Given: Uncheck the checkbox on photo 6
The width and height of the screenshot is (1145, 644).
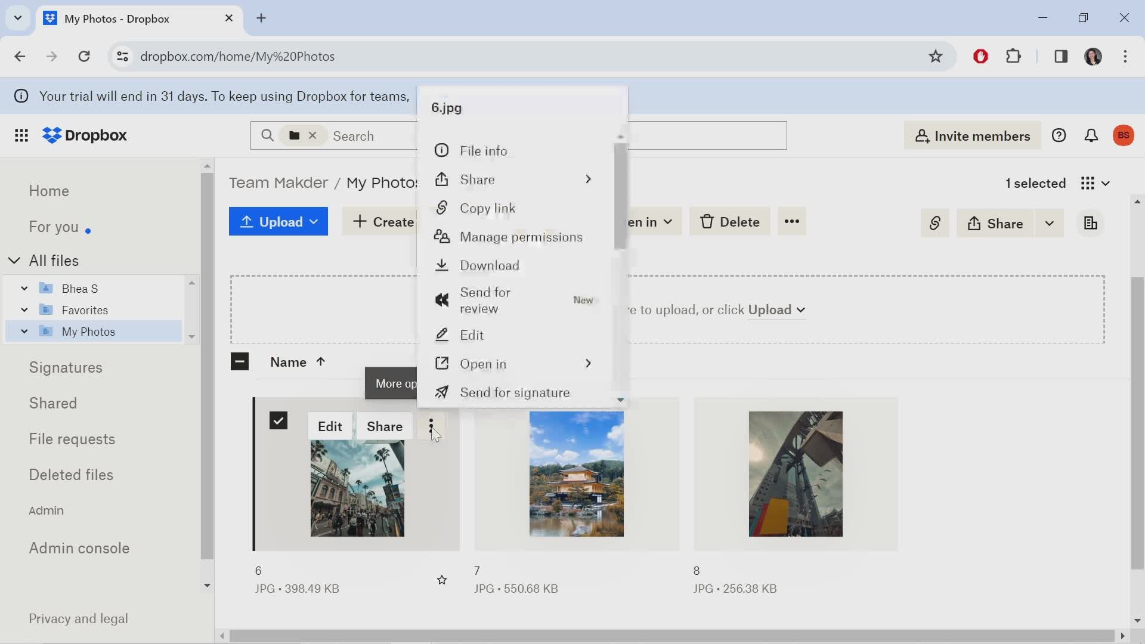Looking at the screenshot, I should tap(278, 421).
